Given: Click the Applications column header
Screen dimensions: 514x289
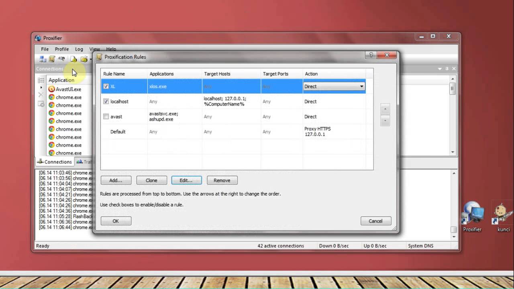Looking at the screenshot, I should pos(175,74).
